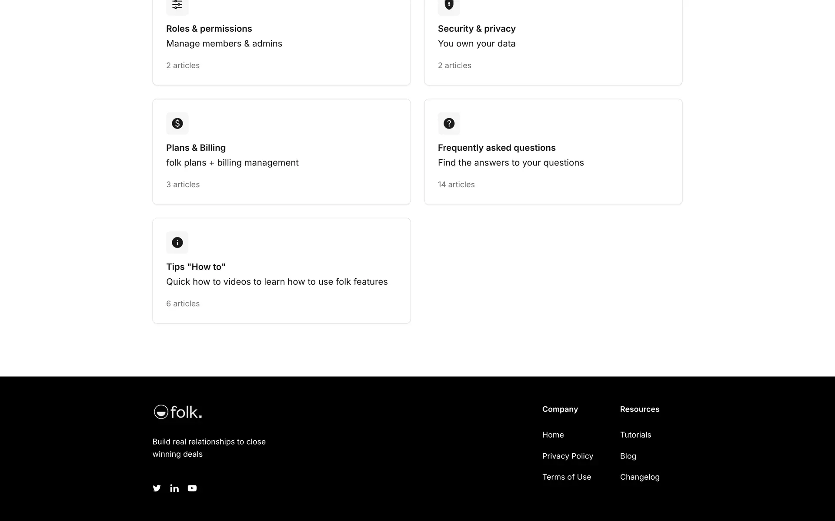835x521 pixels.
Task: Click the question mark FAQ icon
Action: pos(449,124)
